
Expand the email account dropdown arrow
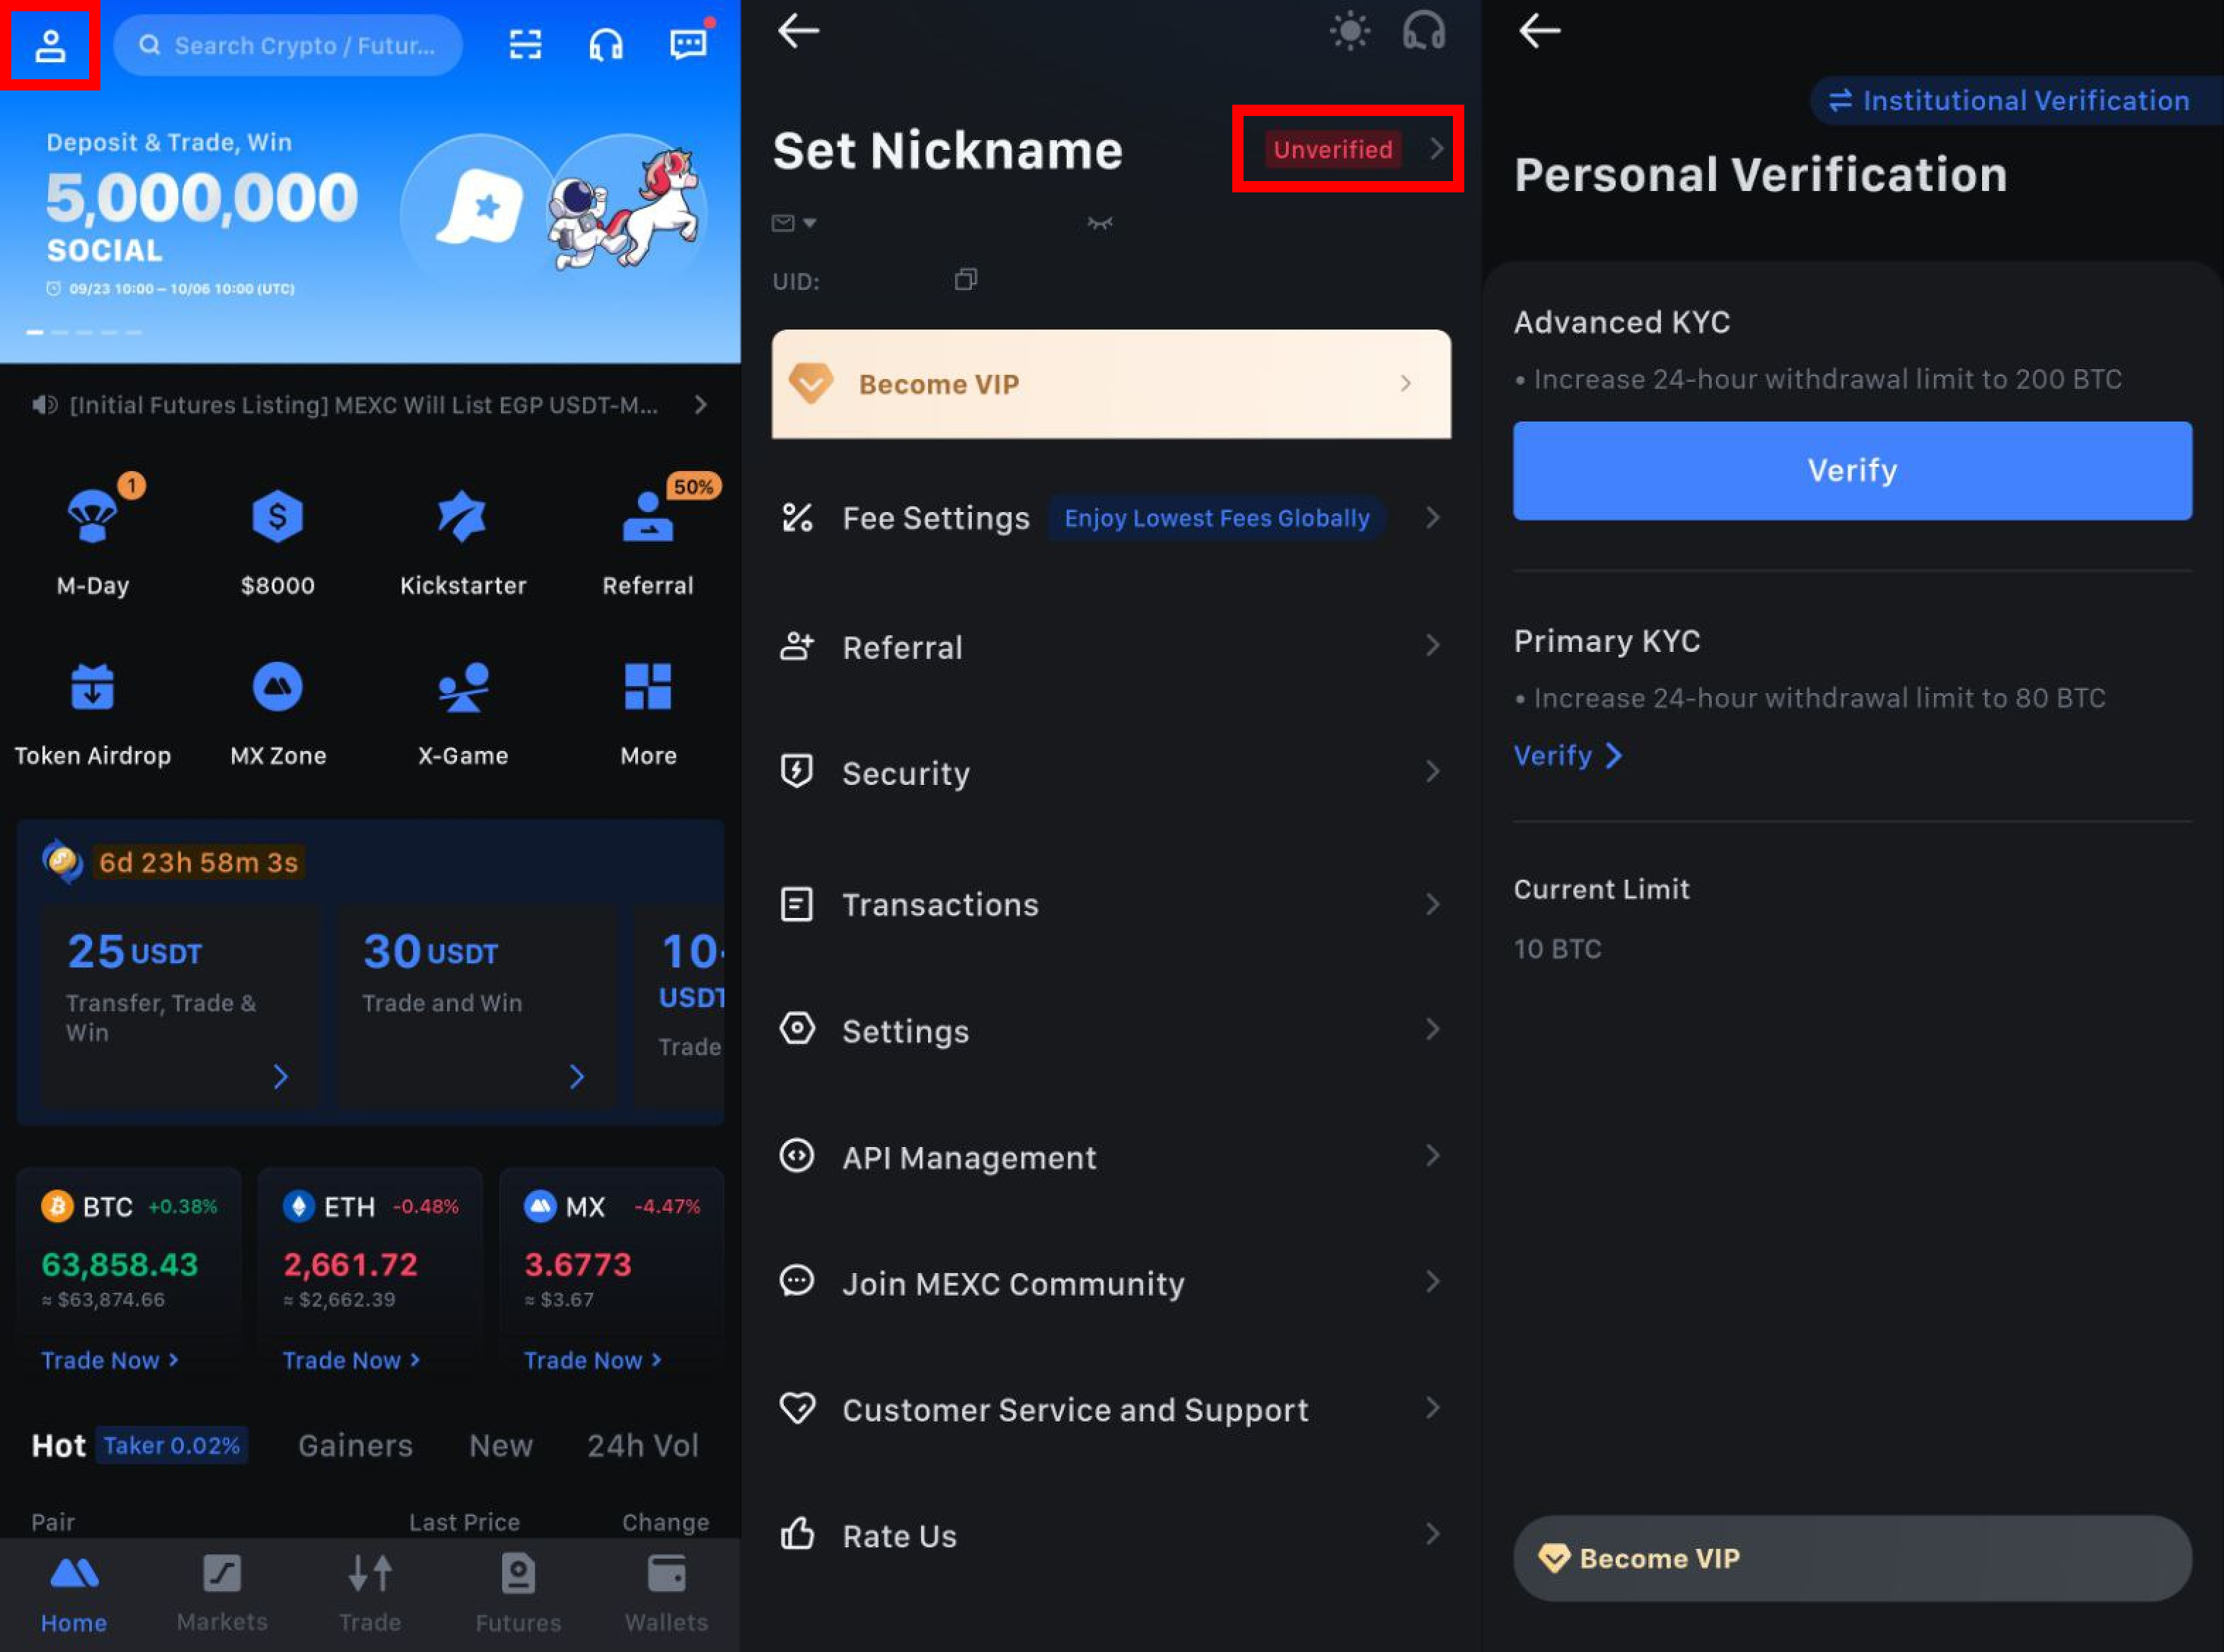(x=810, y=223)
